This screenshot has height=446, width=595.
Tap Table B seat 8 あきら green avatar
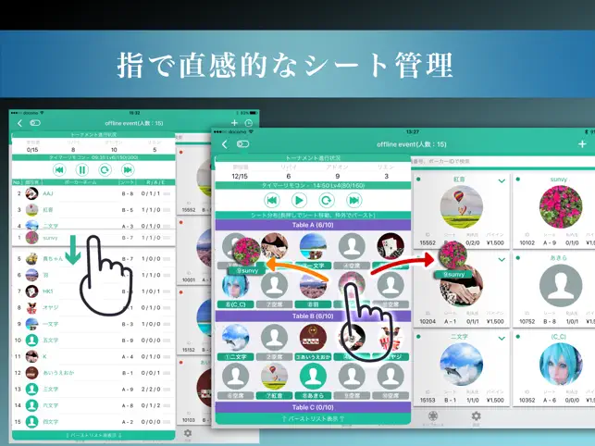tap(313, 377)
